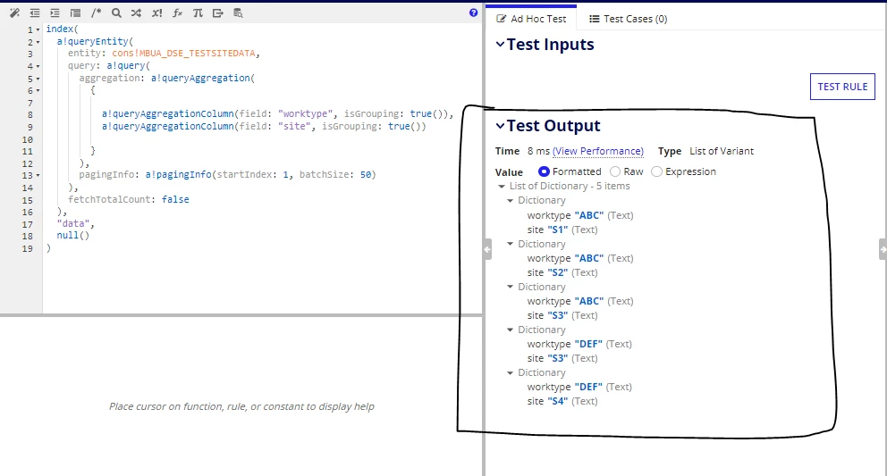Collapse the Dictionary with site S2
Viewport: 887px width, 476px height.
[x=510, y=244]
